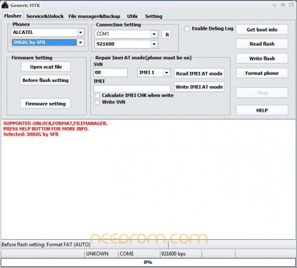
Task: Click the Get boot info button
Action: click(x=262, y=30)
